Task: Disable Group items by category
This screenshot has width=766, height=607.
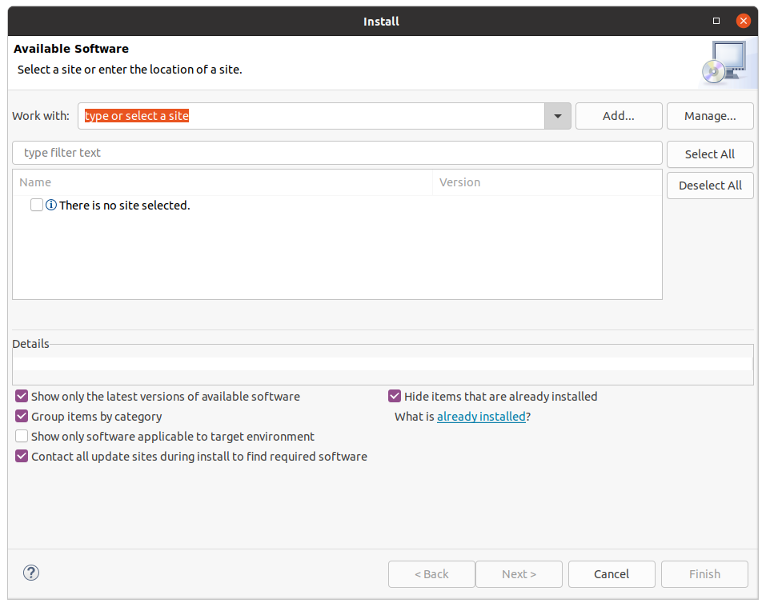Action: [21, 416]
